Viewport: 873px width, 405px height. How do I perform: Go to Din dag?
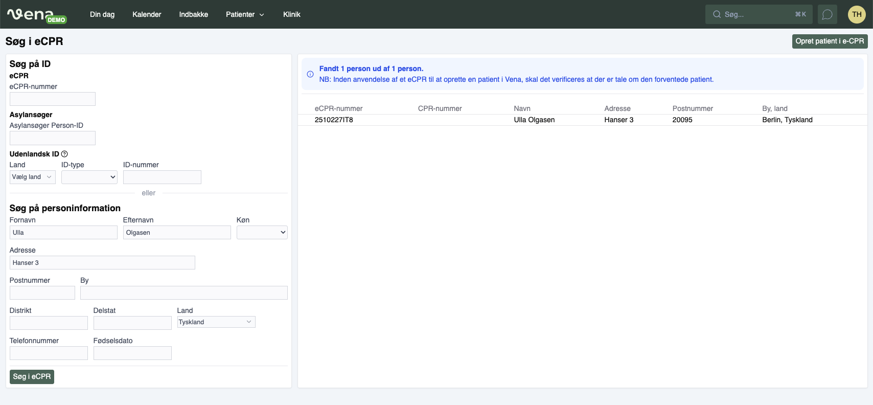click(102, 14)
